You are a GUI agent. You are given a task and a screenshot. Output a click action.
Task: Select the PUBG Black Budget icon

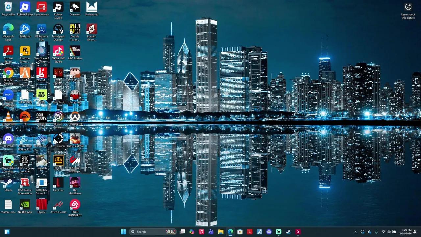pos(25,143)
